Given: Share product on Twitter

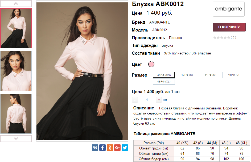Looking at the screenshot, I should pyautogui.click(x=125, y=148).
